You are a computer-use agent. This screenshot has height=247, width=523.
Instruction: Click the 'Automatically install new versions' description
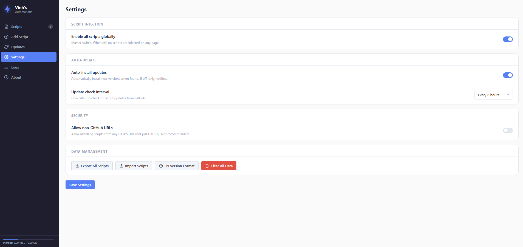pos(119,79)
